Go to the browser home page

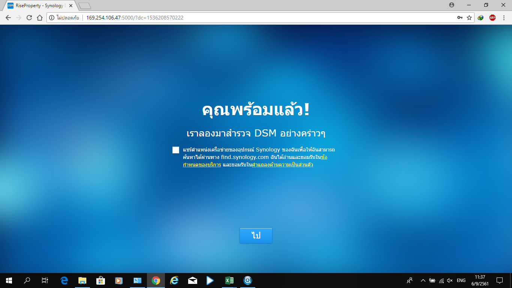pos(40,18)
